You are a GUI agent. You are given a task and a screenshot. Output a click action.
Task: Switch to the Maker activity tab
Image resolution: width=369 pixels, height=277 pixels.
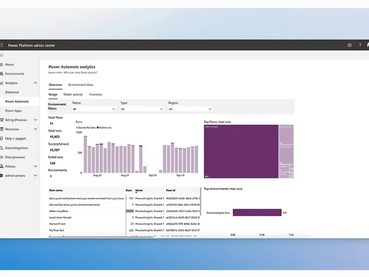73,94
